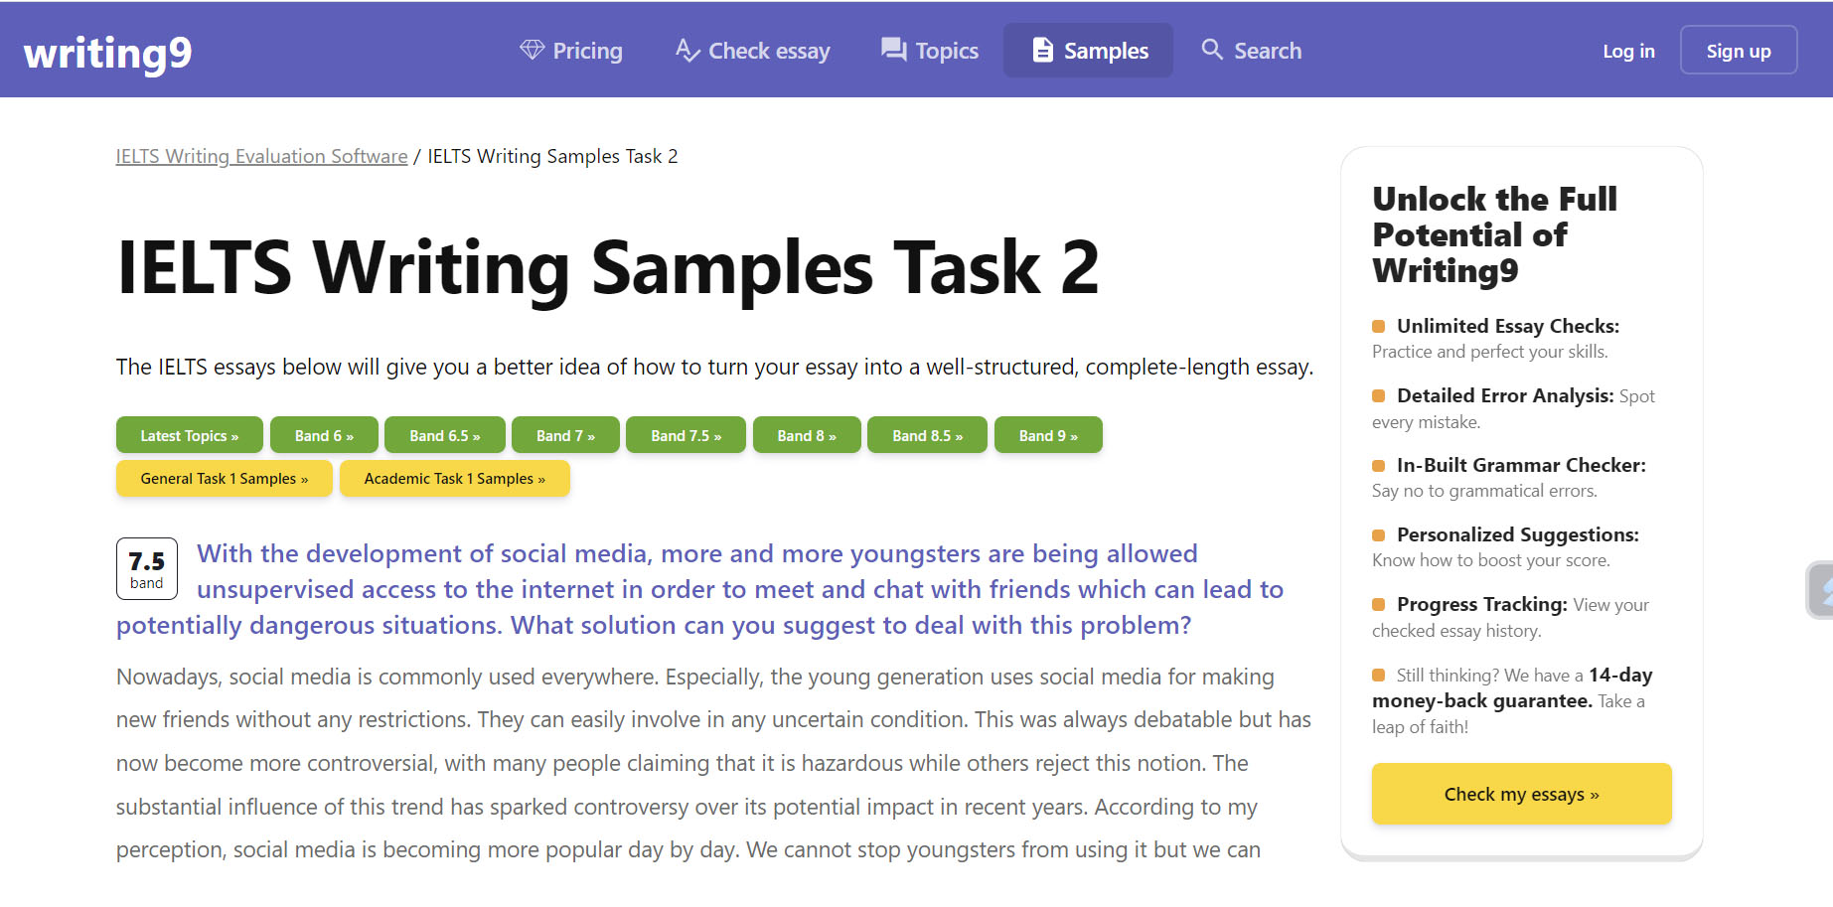The height and width of the screenshot is (907, 1833).
Task: Click the writing9 logo
Action: pos(107,52)
